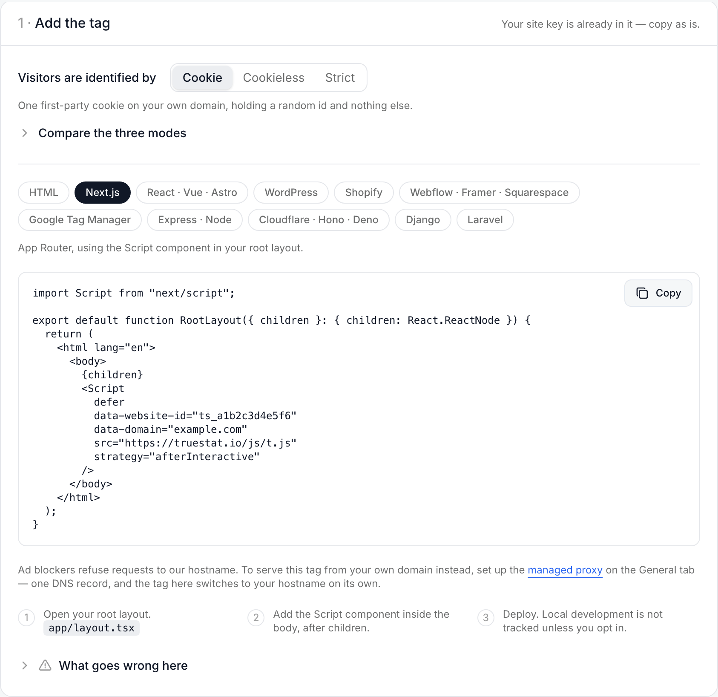Image resolution: width=718 pixels, height=697 pixels.
Task: Click the app/layout.tsx file path
Action: [x=92, y=628]
